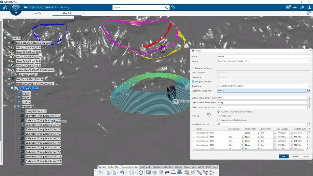Click the Paste icon in bottom toolbar

tap(113, 172)
